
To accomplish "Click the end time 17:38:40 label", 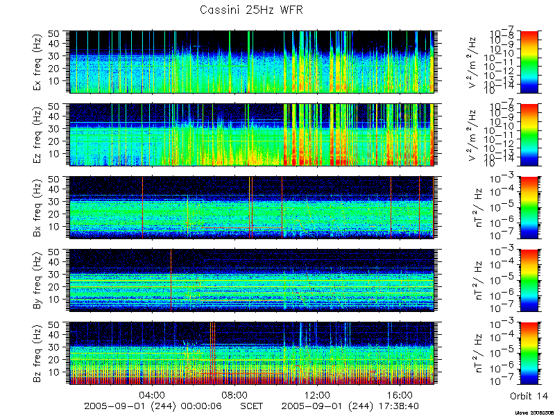I will click(398, 406).
